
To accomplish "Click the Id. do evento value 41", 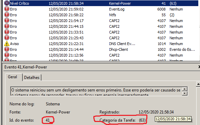I will [48, 120].
